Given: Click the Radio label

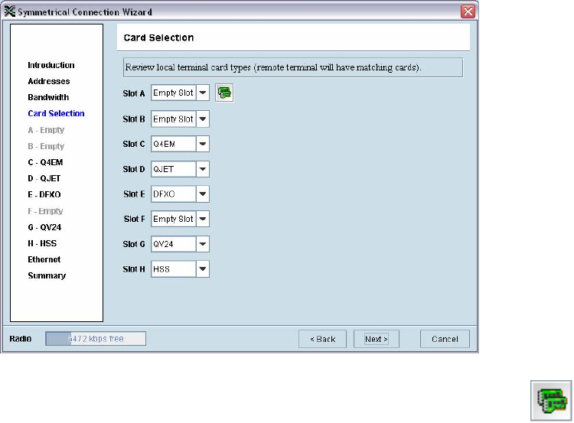Looking at the screenshot, I should tap(21, 339).
